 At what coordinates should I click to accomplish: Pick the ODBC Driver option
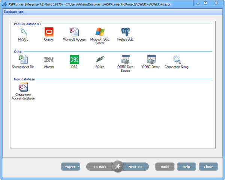[151, 60]
